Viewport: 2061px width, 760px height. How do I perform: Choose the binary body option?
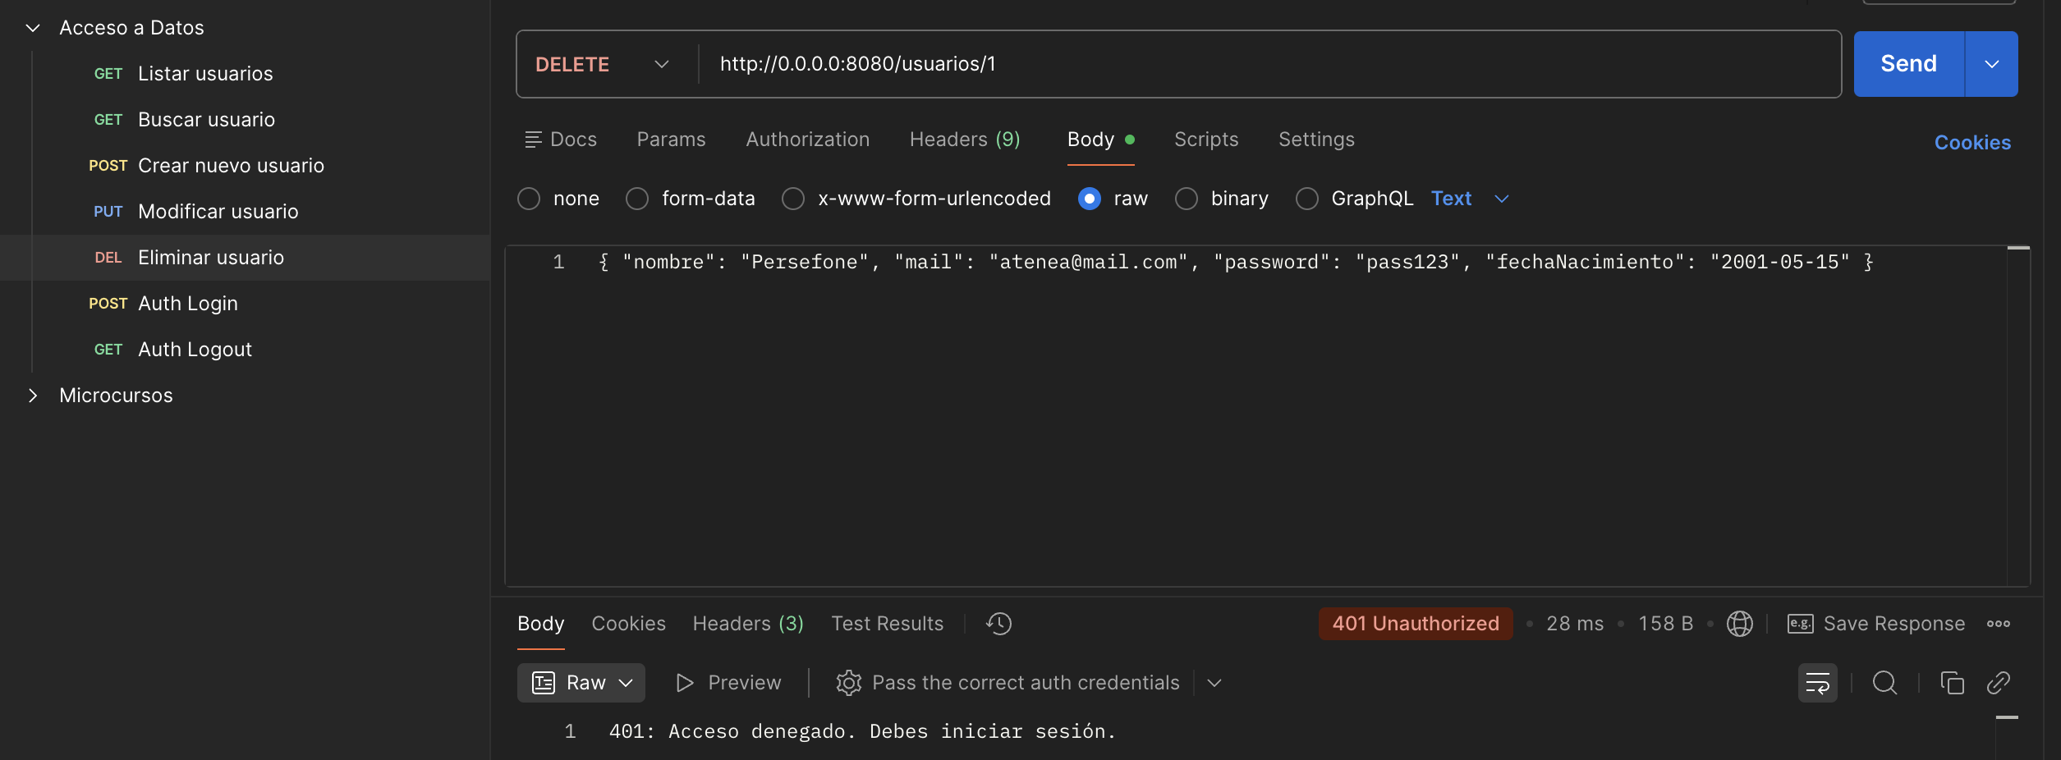(x=1186, y=199)
